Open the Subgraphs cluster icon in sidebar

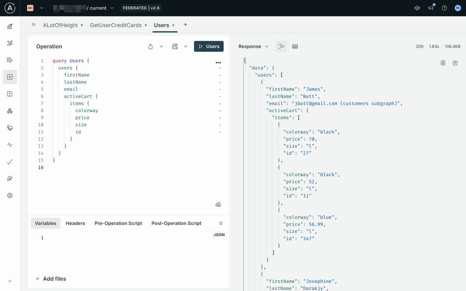10,111
